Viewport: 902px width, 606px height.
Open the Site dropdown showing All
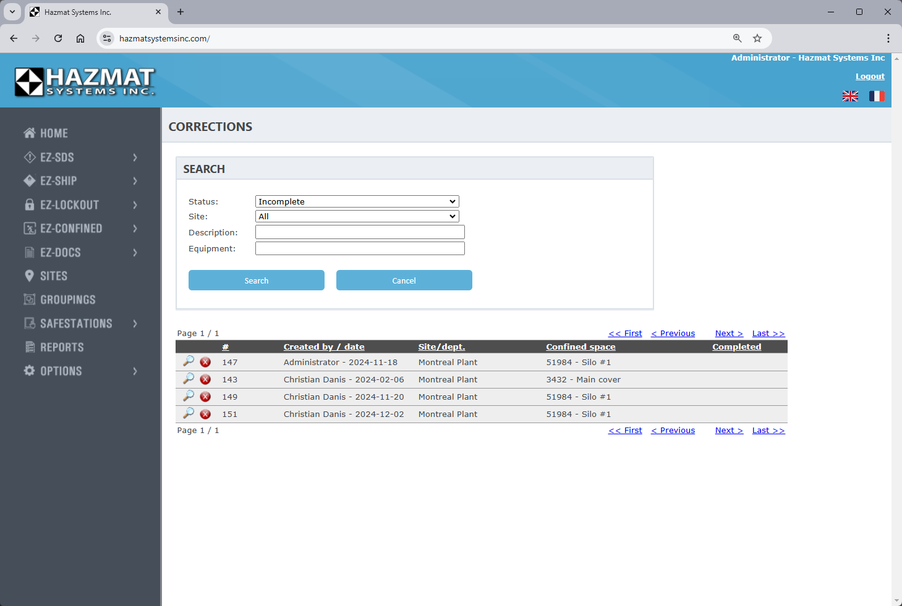[357, 216]
